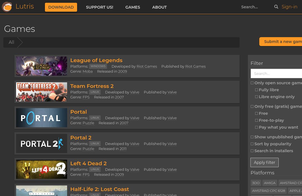Click the Sign-in link

289,7
